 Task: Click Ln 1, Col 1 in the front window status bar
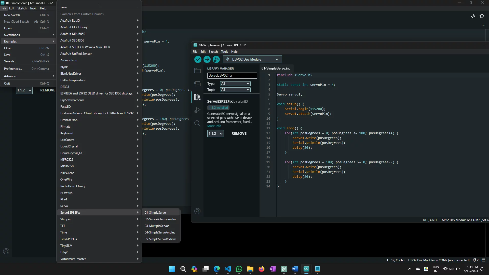[430, 220]
